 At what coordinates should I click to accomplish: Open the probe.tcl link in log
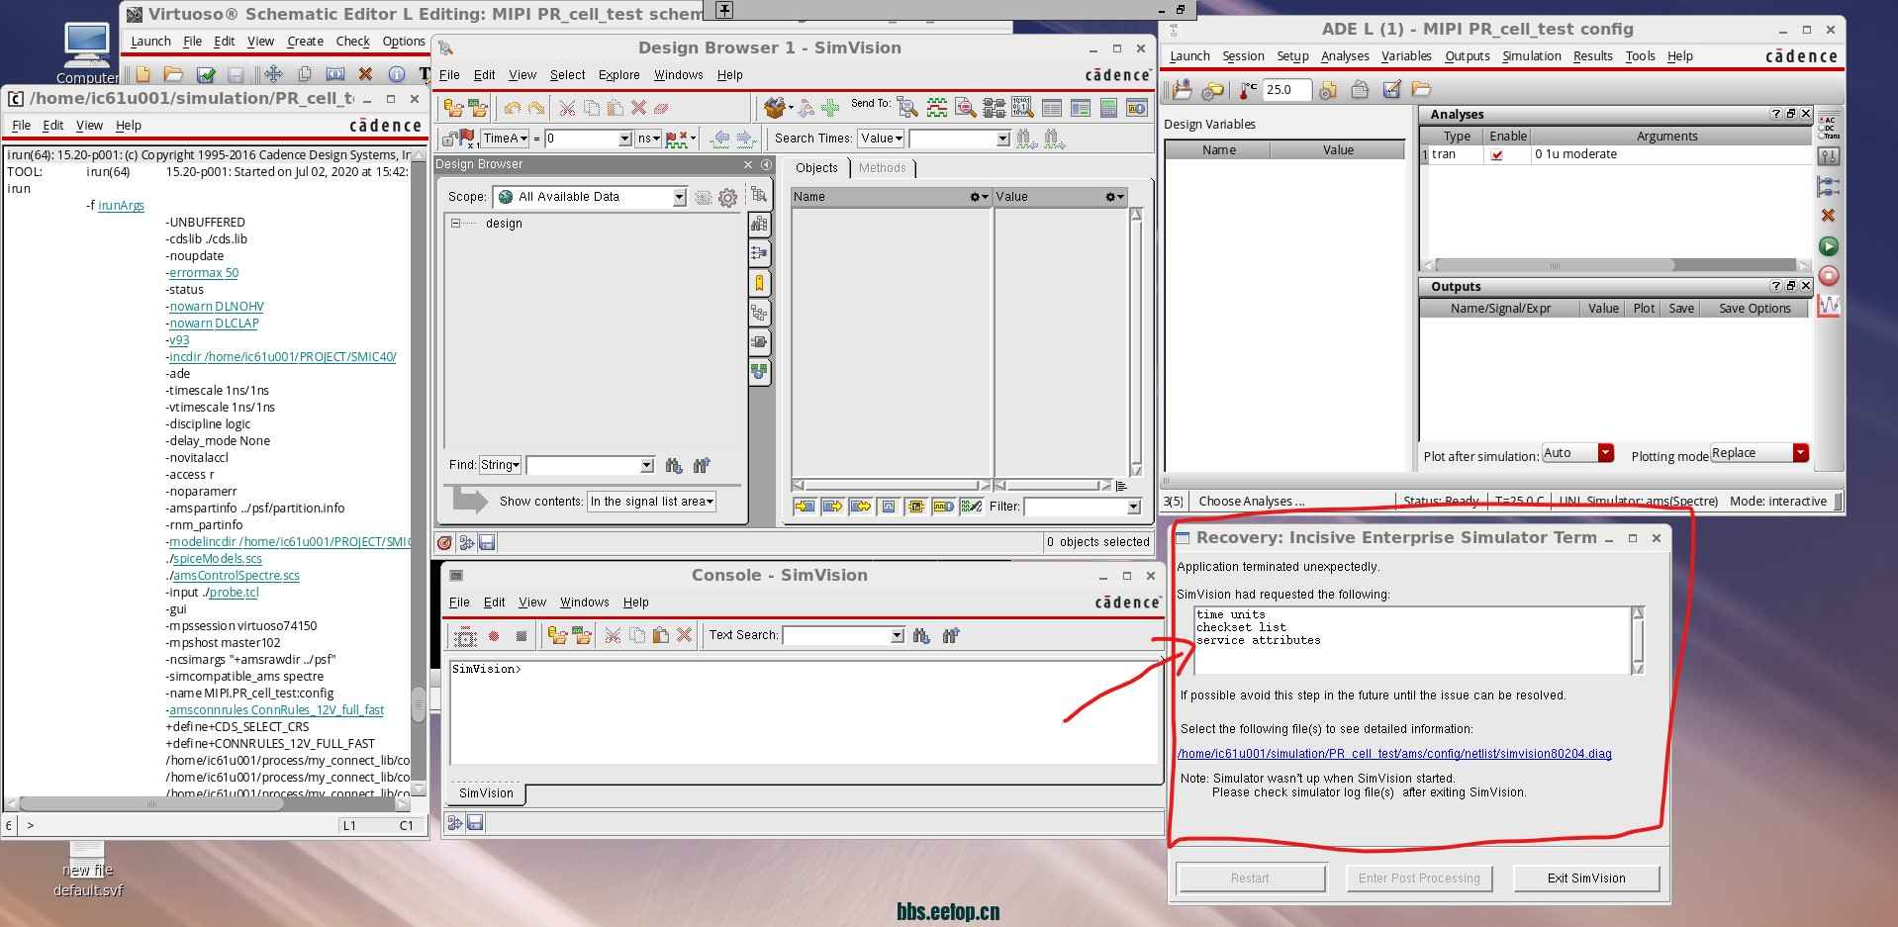234,593
